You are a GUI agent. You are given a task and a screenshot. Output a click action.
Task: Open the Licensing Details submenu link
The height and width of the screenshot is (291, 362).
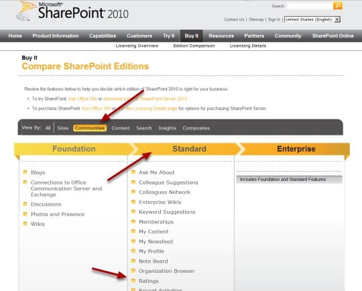pyautogui.click(x=248, y=46)
